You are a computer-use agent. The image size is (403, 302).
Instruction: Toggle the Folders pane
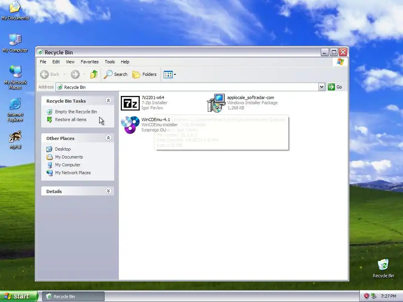144,74
